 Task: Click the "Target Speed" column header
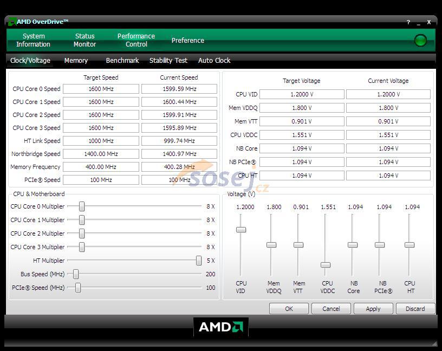click(x=101, y=77)
